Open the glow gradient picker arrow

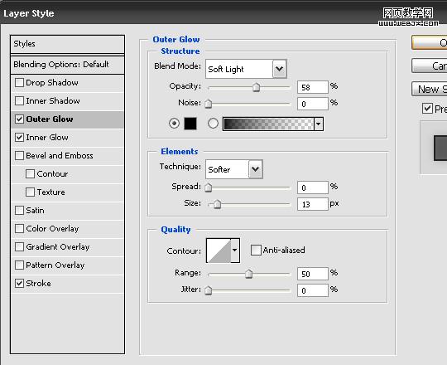point(319,124)
